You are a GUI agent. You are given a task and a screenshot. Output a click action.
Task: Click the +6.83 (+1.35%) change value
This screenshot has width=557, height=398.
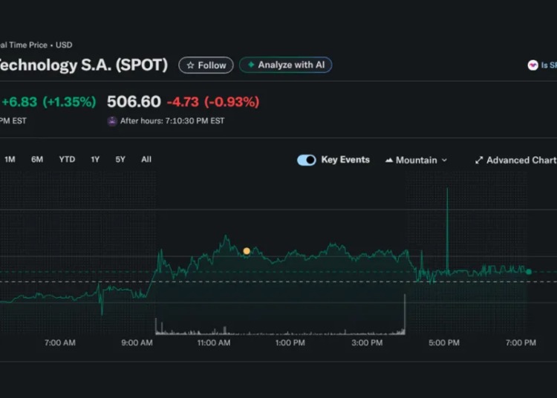[49, 102]
